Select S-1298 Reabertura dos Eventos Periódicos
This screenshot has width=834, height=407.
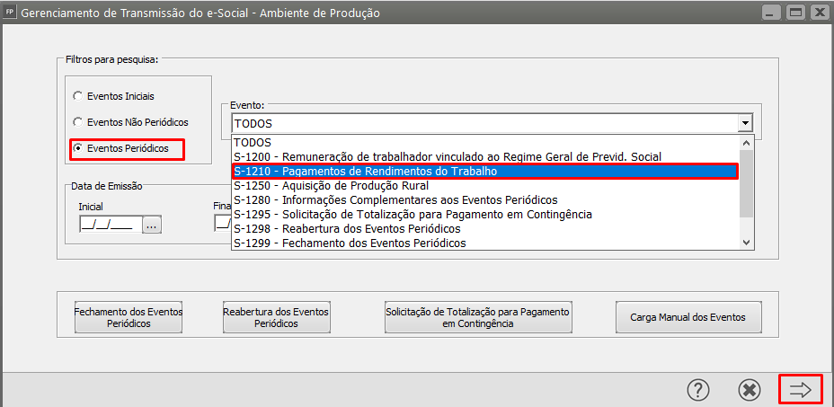pos(485,229)
